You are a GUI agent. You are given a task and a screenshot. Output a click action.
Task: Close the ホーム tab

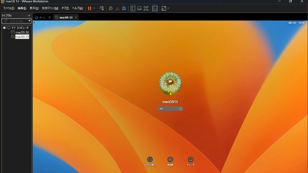tap(50, 17)
